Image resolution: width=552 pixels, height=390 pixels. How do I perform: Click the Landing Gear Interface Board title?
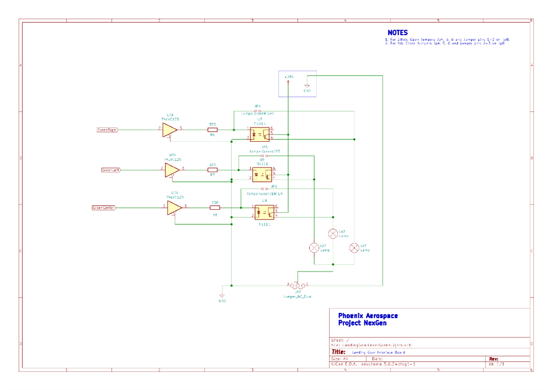tap(379, 352)
